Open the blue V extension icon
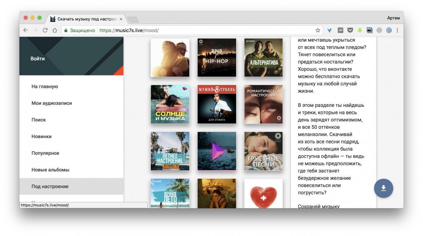The width and height of the screenshot is (423, 236). tap(330, 30)
